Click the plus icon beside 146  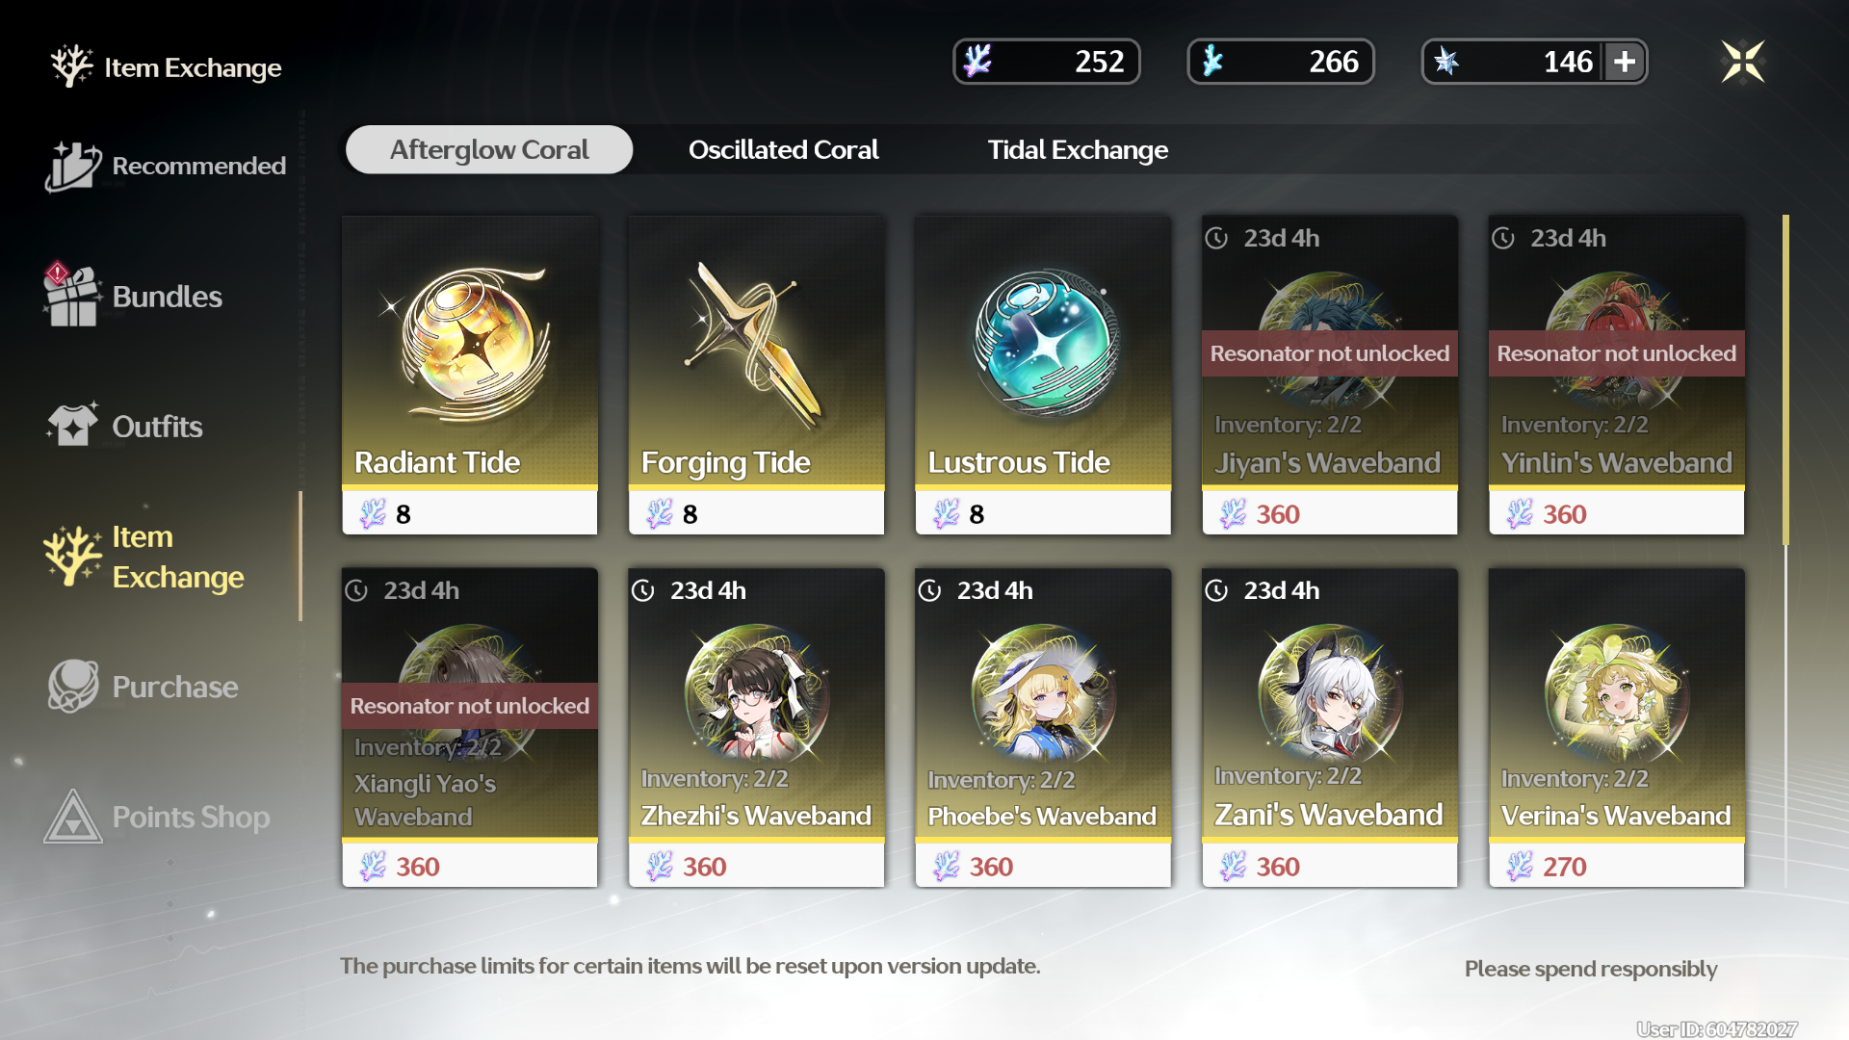pyautogui.click(x=1625, y=62)
